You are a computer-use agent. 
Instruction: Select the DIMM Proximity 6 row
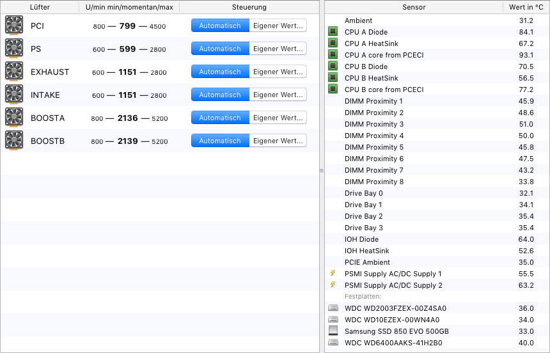pyautogui.click(x=437, y=159)
